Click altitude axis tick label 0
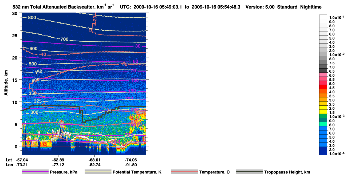 point(17,146)
